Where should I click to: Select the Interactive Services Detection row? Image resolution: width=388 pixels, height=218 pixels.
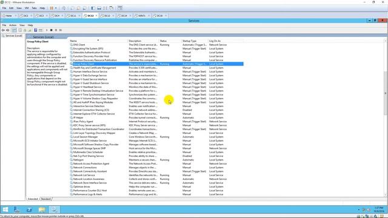point(156,106)
